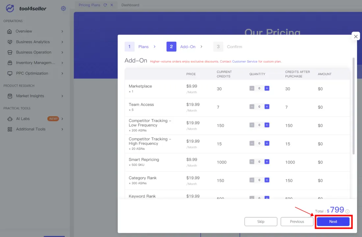Open Inventory Management tools
This screenshot has width=362, height=237.
point(34,63)
